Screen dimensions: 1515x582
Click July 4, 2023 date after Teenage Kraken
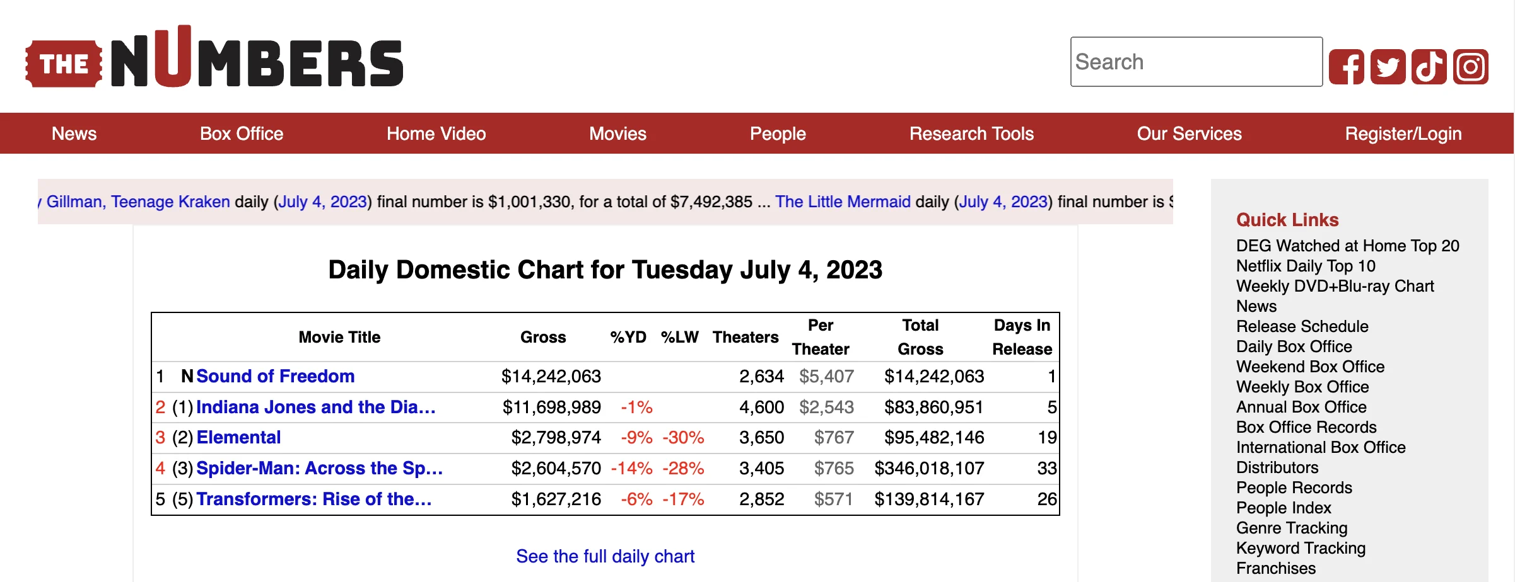(x=322, y=202)
